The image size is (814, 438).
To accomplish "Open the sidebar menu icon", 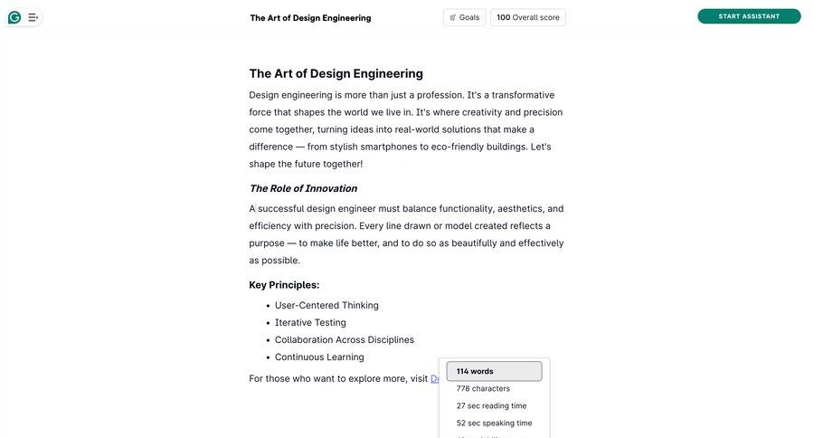I will click(33, 17).
